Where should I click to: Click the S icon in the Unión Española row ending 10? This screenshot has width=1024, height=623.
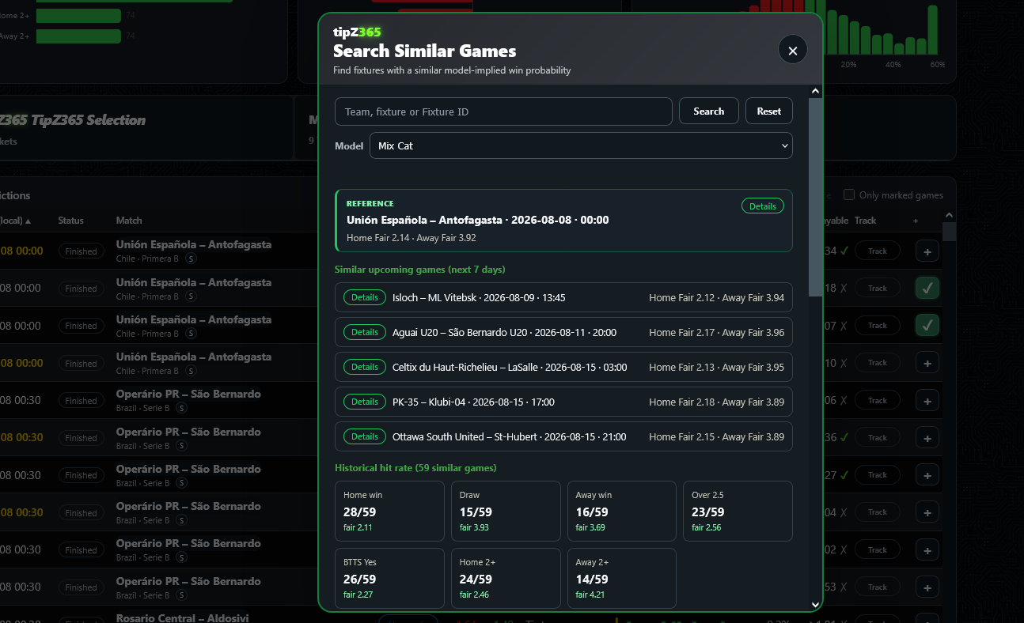[192, 371]
